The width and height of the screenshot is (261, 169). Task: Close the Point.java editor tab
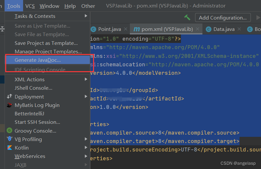(126, 29)
